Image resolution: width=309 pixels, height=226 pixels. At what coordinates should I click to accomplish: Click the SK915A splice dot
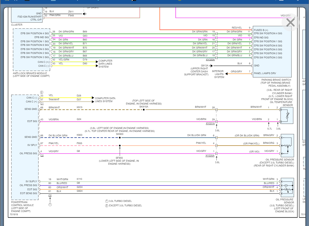144,110
